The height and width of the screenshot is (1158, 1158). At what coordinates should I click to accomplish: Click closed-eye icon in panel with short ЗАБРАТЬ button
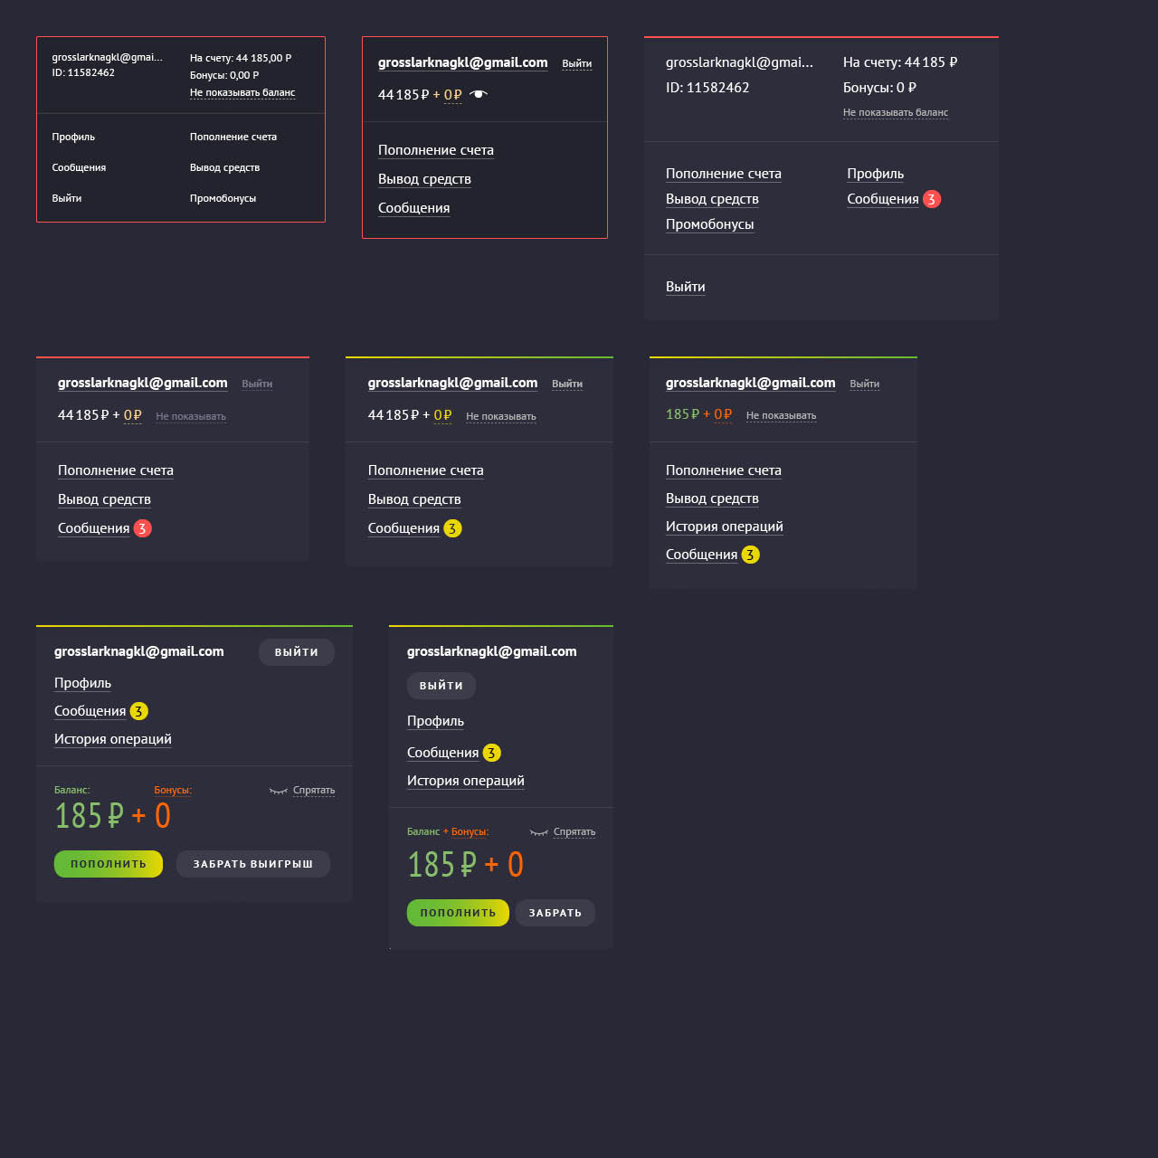[x=538, y=832]
